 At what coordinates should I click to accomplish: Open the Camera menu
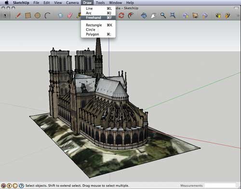tap(72, 2)
